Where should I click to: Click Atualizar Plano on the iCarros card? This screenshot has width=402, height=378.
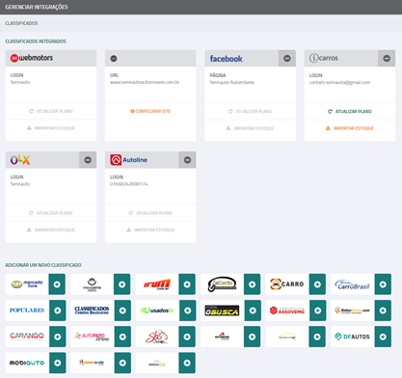point(350,111)
